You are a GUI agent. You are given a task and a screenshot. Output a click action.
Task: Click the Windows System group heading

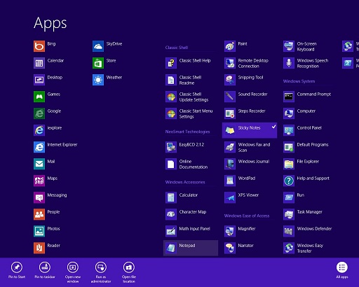[299, 81]
